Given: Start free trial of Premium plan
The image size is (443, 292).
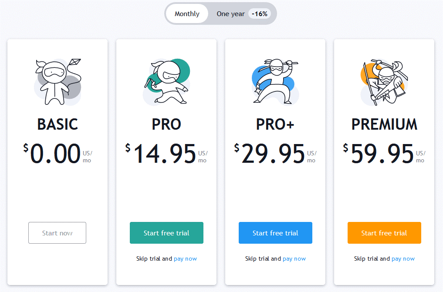Looking at the screenshot, I should 384,233.
